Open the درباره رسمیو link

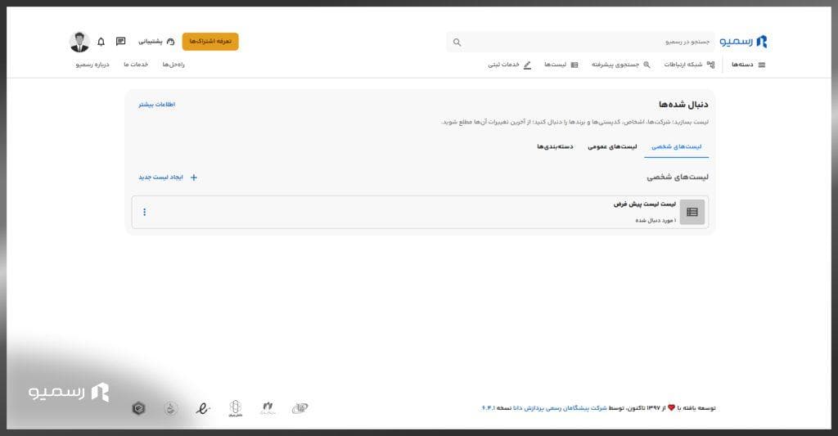click(92, 65)
